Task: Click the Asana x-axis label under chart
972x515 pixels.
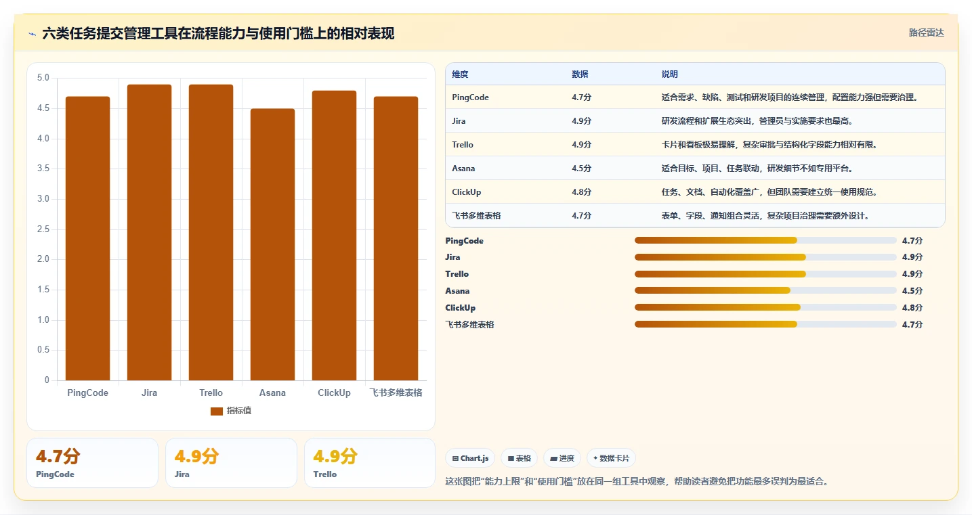Action: coord(273,393)
